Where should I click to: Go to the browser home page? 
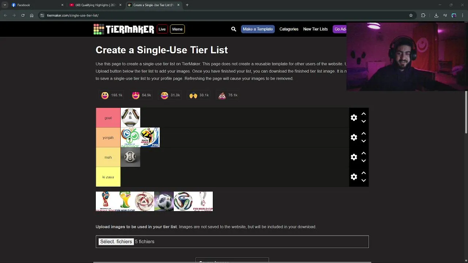[x=31, y=15]
